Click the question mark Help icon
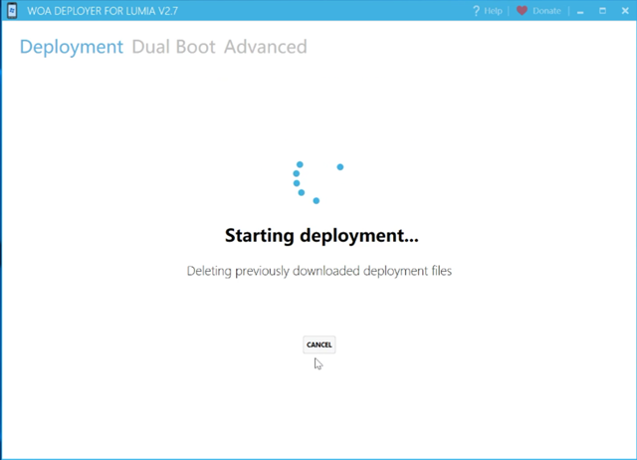 coord(476,11)
